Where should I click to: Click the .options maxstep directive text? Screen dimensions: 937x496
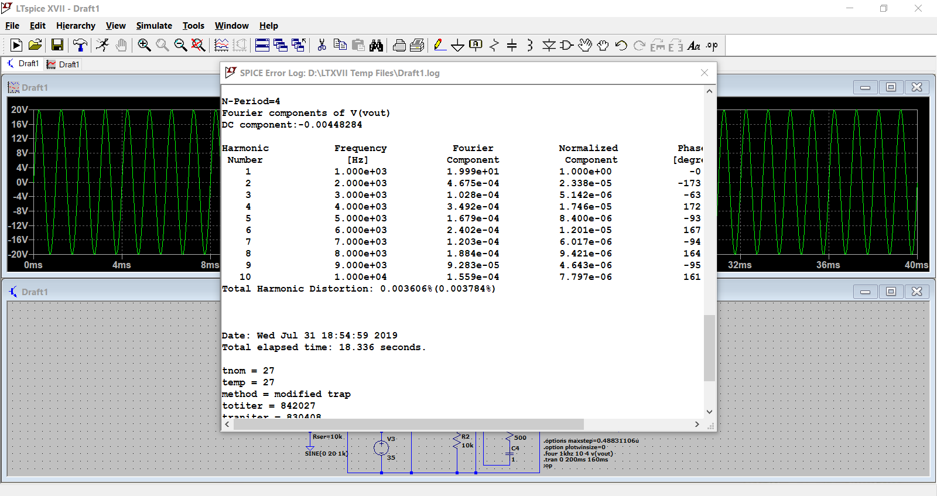tap(591, 441)
